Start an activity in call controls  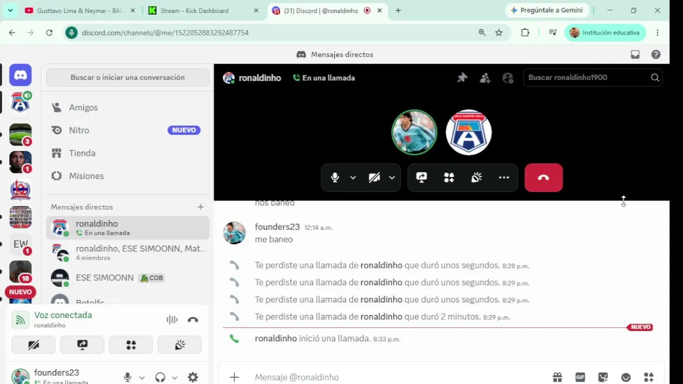click(449, 178)
